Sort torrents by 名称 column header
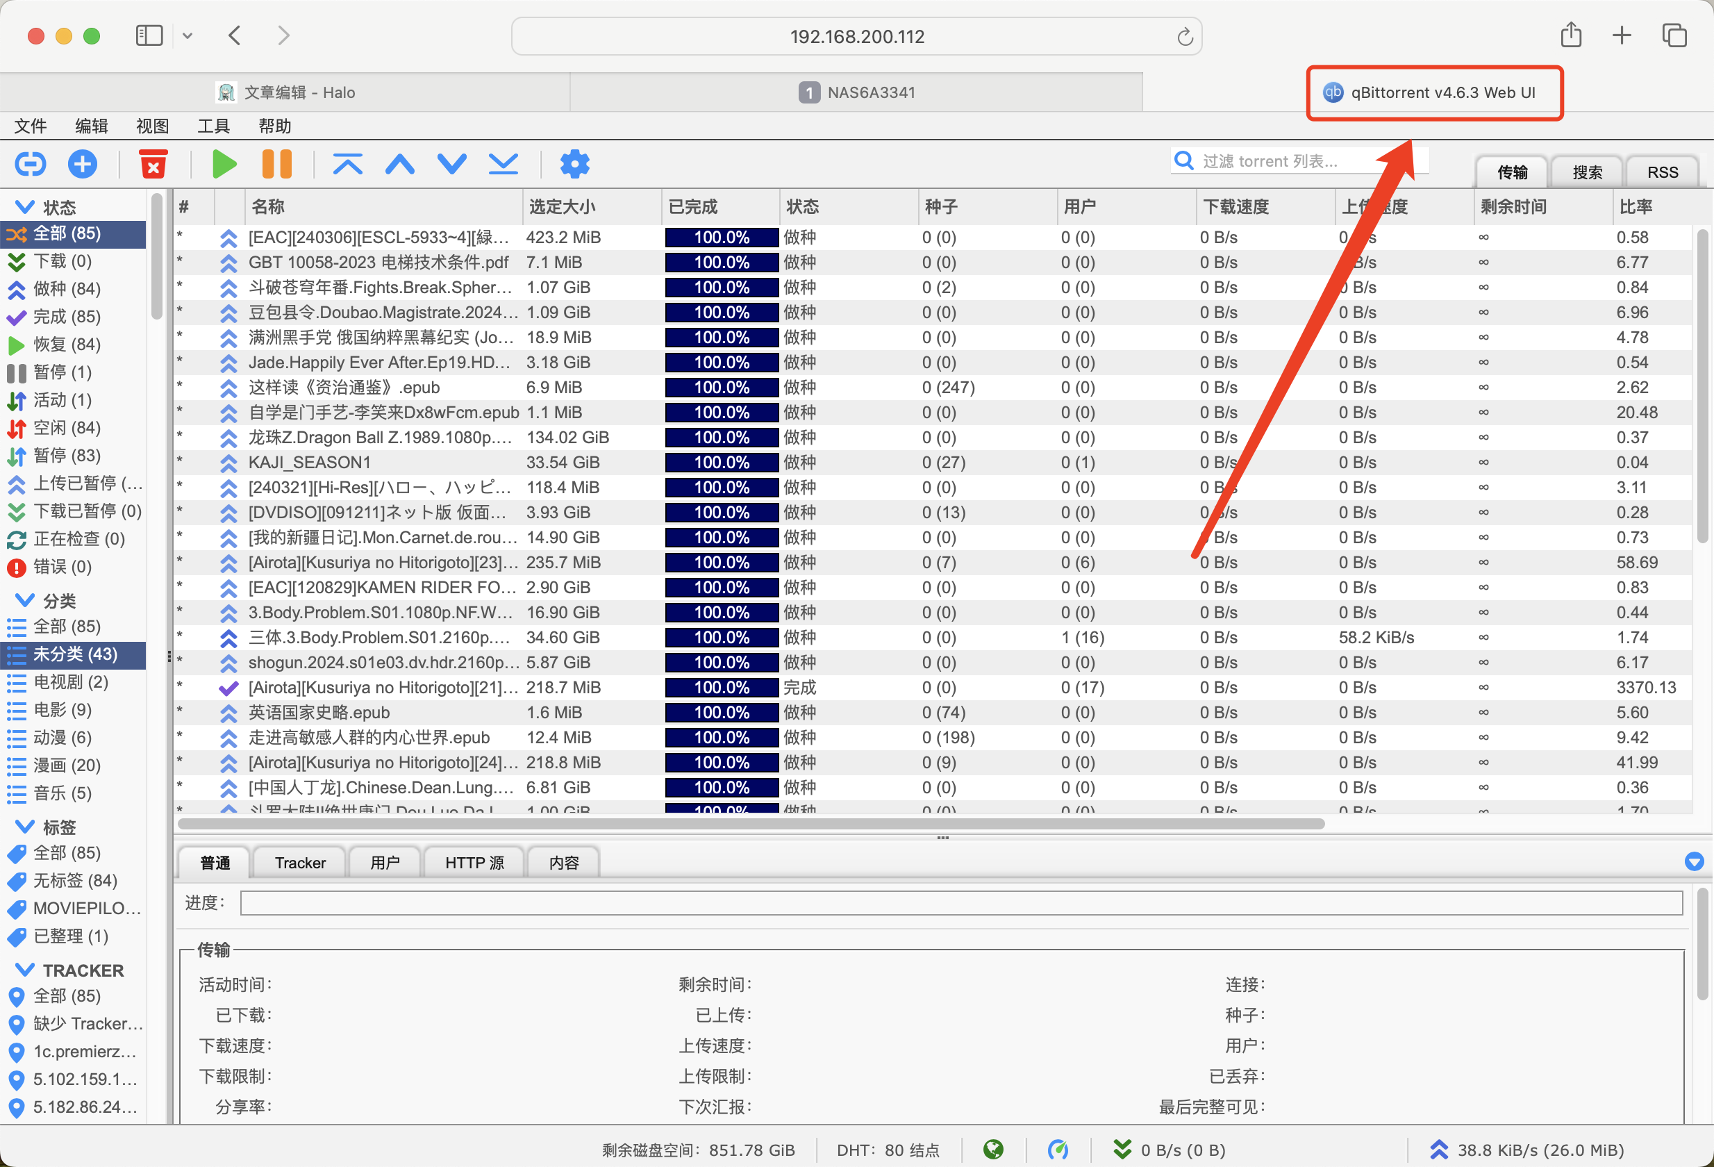The height and width of the screenshot is (1167, 1714). tap(383, 206)
